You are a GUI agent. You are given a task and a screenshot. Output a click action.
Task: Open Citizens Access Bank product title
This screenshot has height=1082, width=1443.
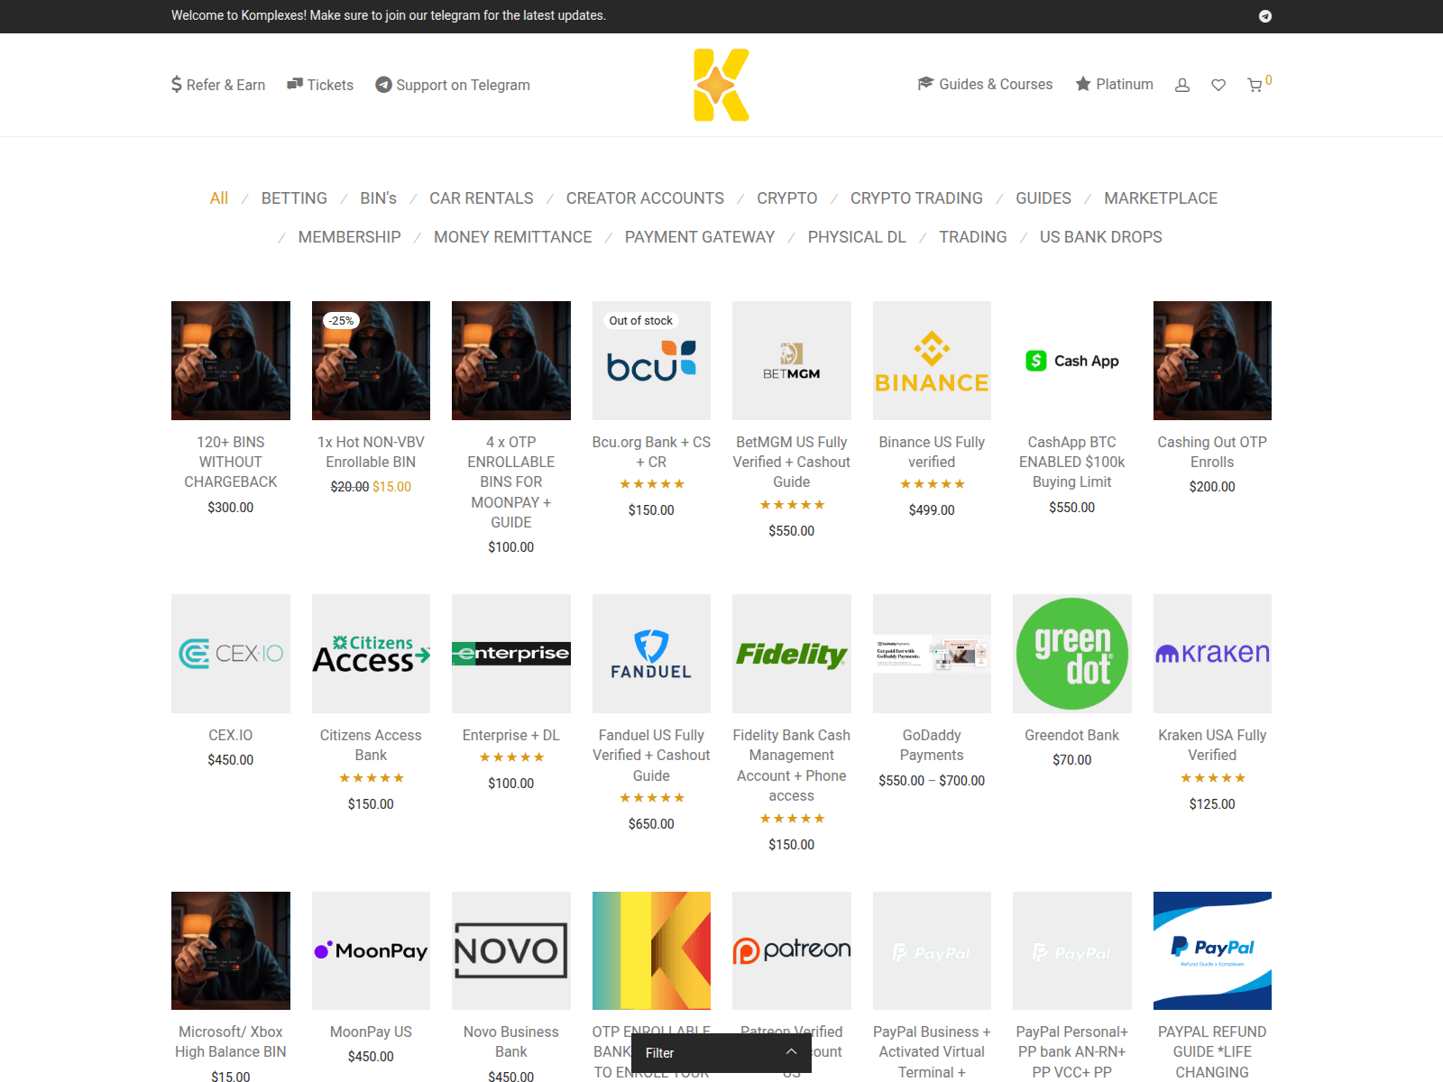click(371, 745)
